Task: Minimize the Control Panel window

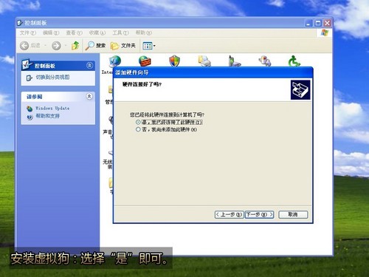Action: (308, 23)
